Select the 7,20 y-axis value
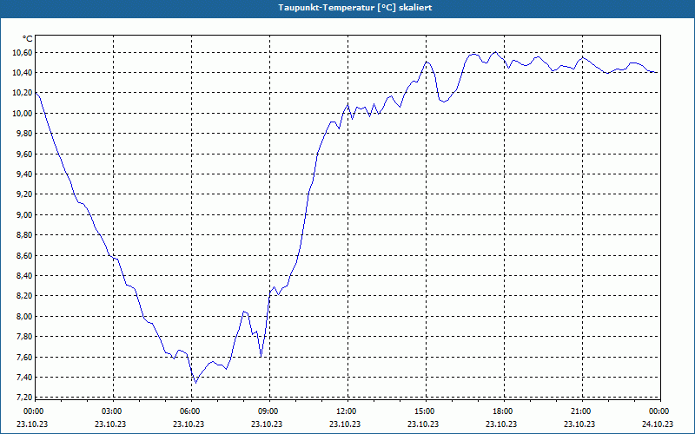This screenshot has height=434, width=695. [x=24, y=397]
